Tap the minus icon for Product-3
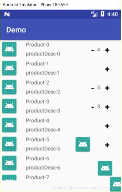 click(x=93, y=107)
